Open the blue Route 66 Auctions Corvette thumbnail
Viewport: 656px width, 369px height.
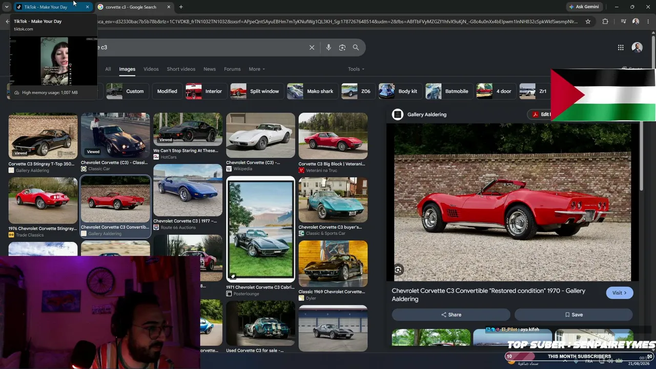point(188,190)
